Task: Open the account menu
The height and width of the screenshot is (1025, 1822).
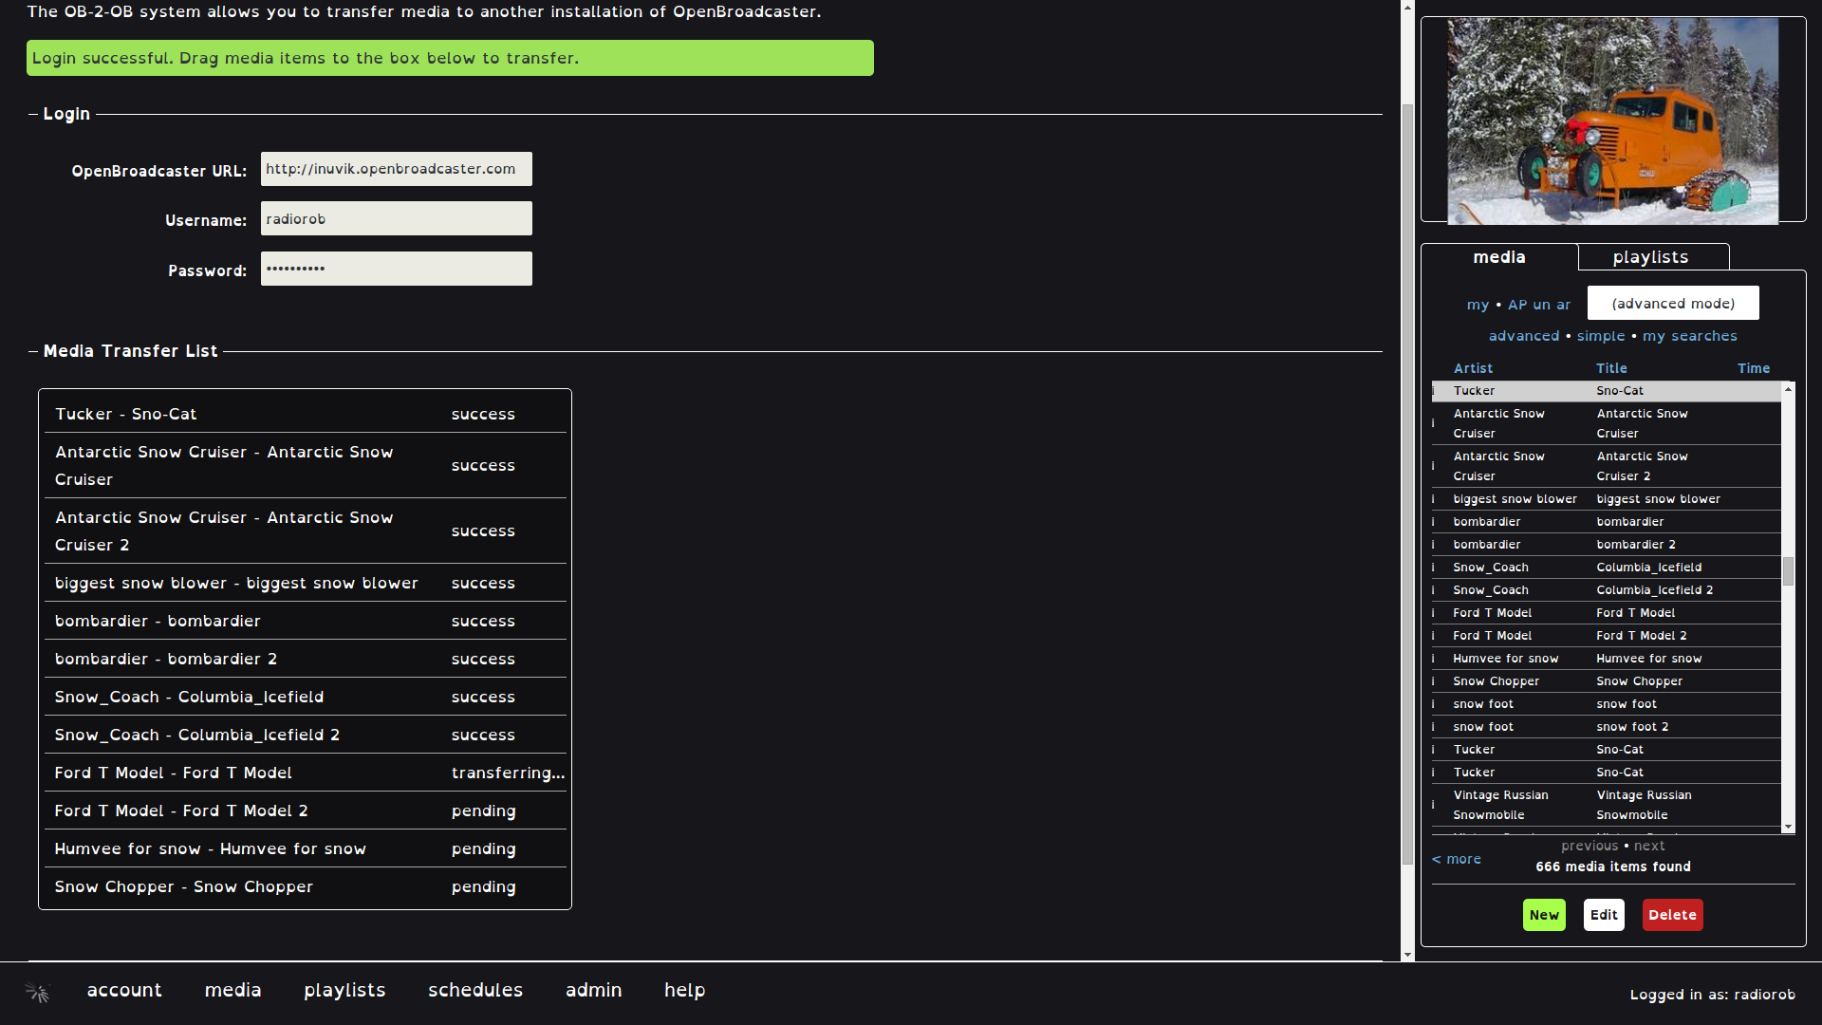Action: (x=124, y=990)
